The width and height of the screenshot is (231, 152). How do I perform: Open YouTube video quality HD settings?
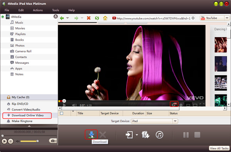[x=174, y=104]
